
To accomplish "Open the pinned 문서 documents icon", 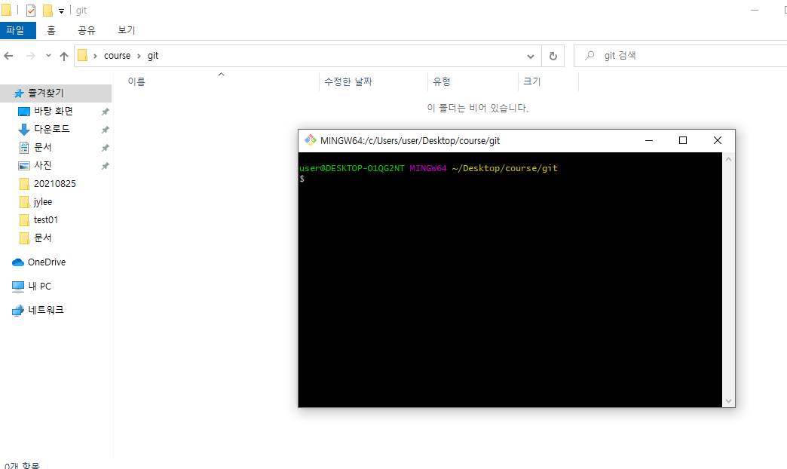I will click(x=23, y=147).
